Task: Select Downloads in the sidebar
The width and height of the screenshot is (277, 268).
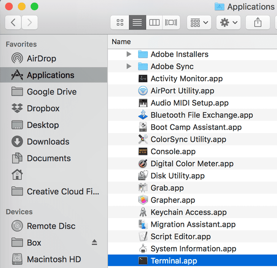Action: pos(48,141)
